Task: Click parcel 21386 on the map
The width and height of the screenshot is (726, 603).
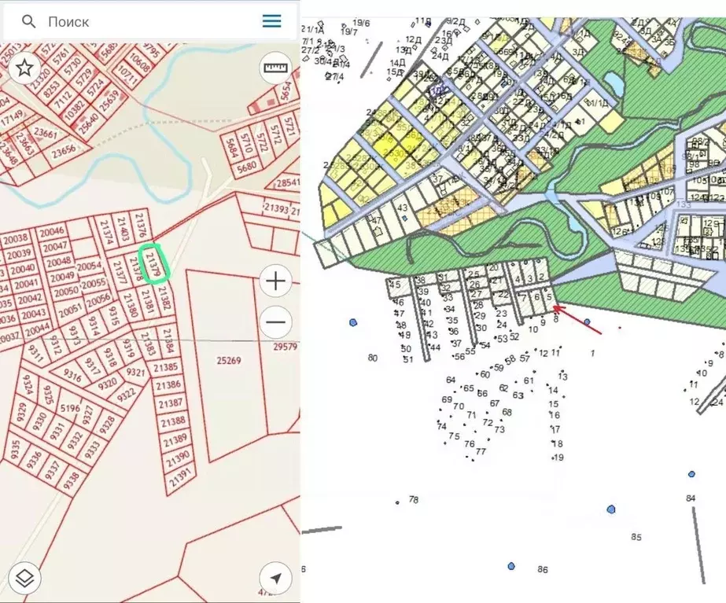Action: click(168, 385)
